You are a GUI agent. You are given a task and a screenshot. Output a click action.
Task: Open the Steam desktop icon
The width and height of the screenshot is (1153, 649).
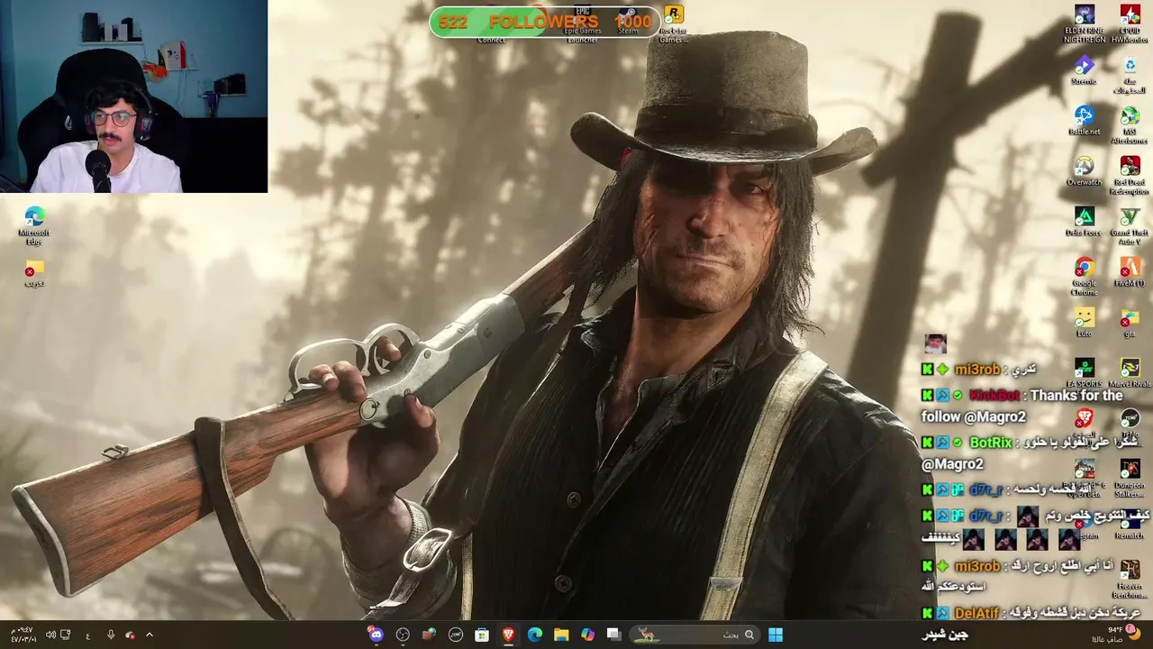pos(628,20)
